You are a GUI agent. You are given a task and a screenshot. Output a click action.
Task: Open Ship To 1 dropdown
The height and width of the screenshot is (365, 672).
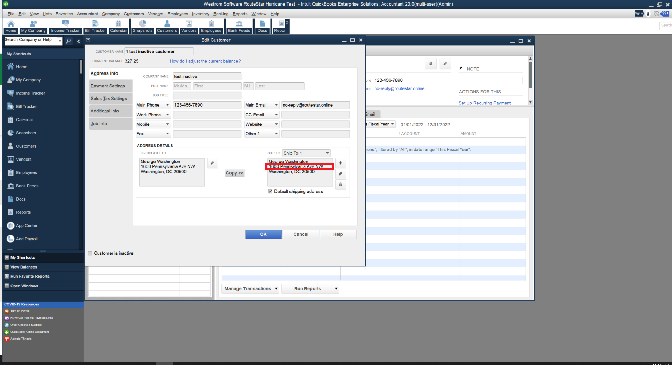pyautogui.click(x=327, y=153)
